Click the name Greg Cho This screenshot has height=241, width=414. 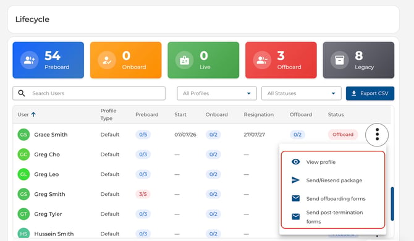tap(47, 154)
